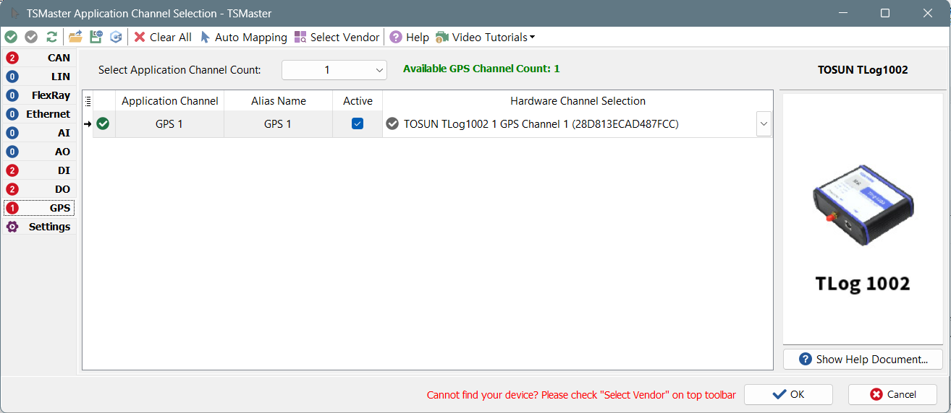Close the TSMaster channel selection window
Viewport: 951px width, 413px height.
[x=928, y=13]
